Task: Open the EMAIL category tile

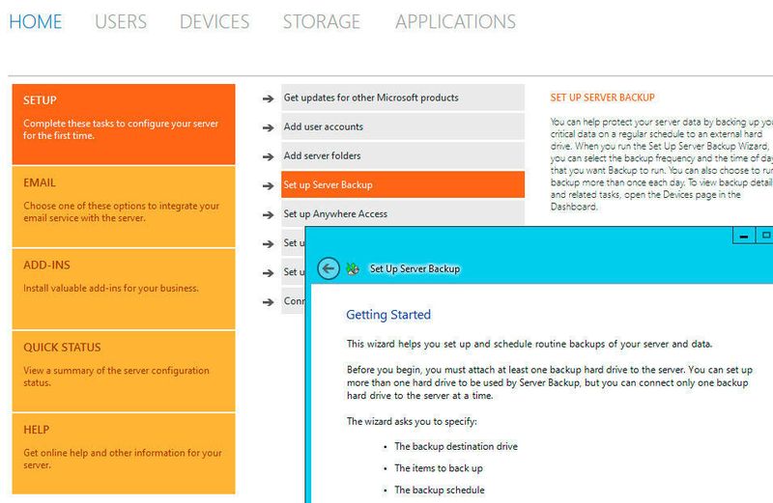Action: (x=124, y=207)
